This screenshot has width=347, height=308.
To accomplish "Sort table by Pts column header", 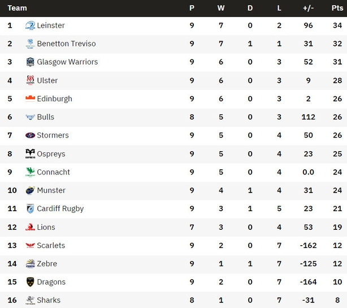I will coord(337,8).
